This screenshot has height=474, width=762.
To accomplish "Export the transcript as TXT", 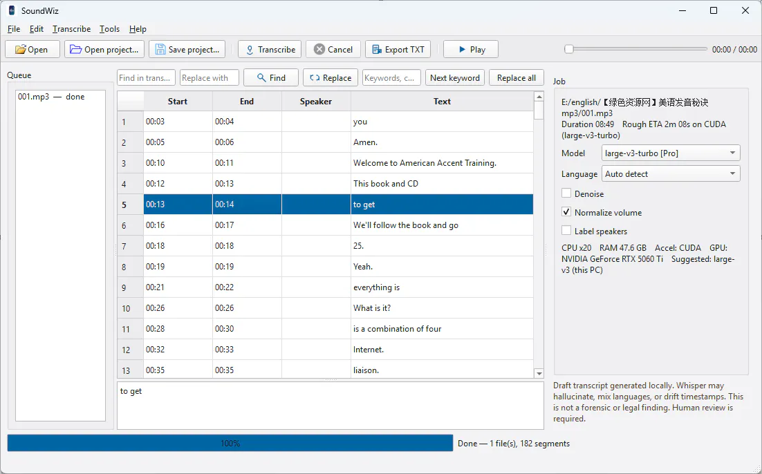I will point(398,50).
